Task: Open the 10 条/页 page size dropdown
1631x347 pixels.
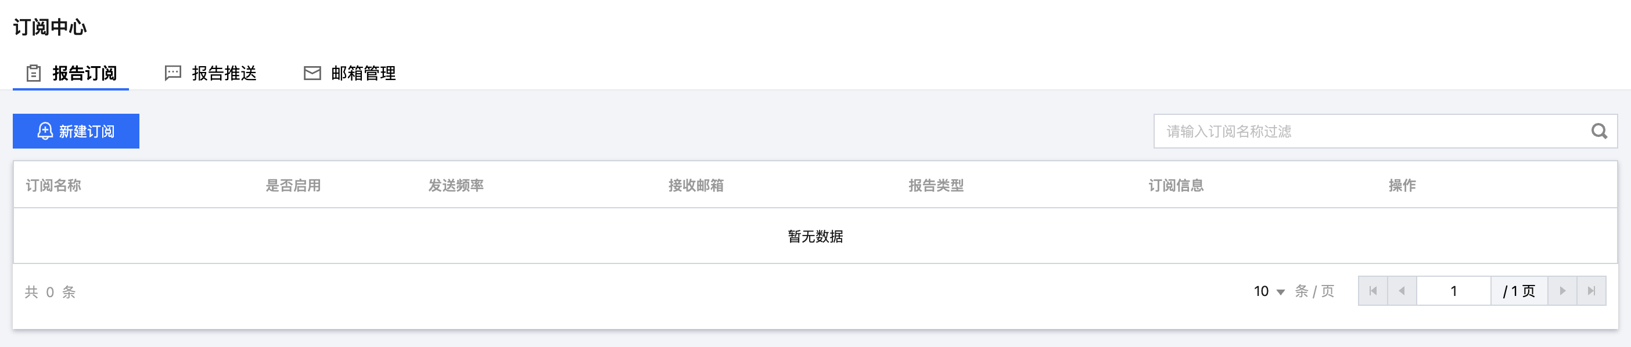Action: 1269,291
